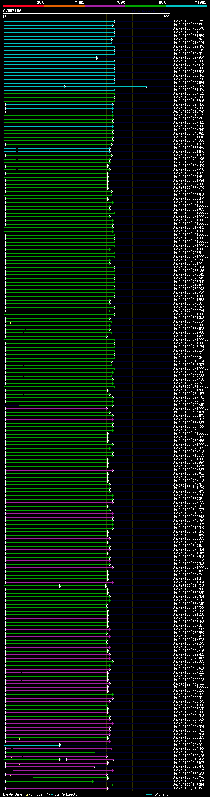Image resolution: width=210 pixels, height=797 pixels.
Task: Open hit UniRef100_Q3E951
Action: click(x=188, y=21)
